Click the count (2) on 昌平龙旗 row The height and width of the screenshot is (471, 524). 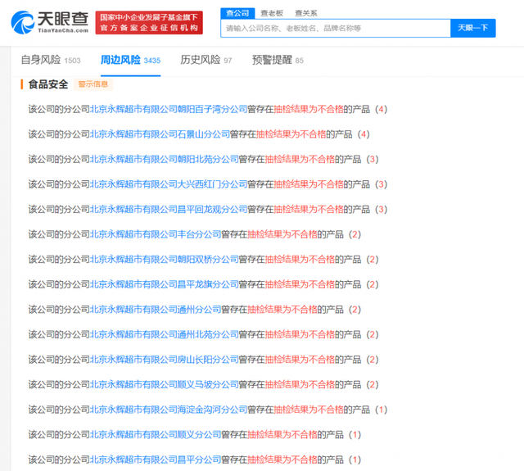373,284
